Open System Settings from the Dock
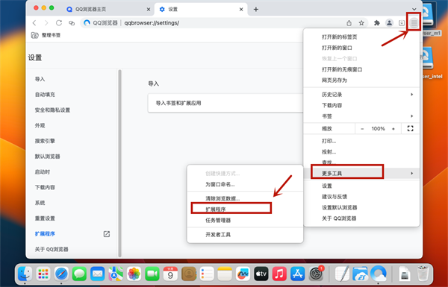 tap(316, 274)
